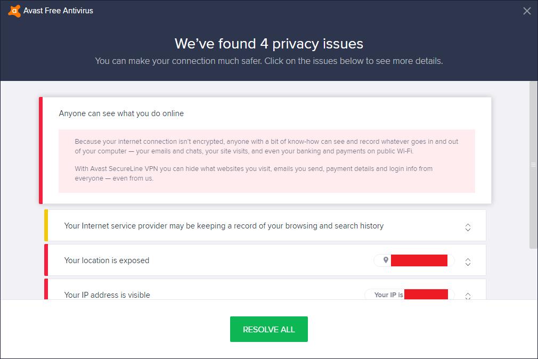Click the scrollbar grip lines icon
The width and height of the screenshot is (538, 359).
[x=533, y=165]
